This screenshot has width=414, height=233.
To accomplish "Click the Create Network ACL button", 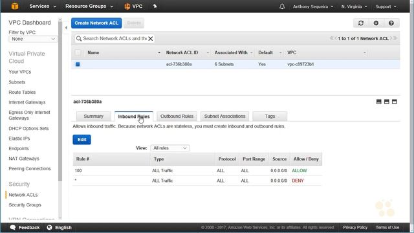I will 96,23.
